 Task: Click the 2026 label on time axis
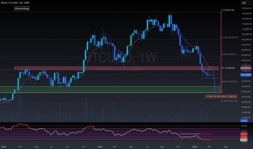point(195,147)
